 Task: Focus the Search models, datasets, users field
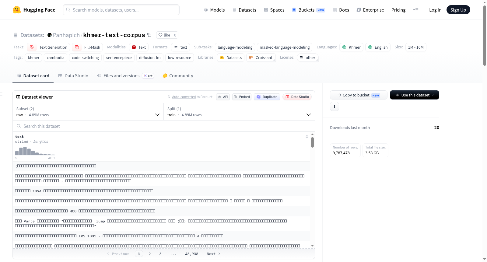pos(121,10)
